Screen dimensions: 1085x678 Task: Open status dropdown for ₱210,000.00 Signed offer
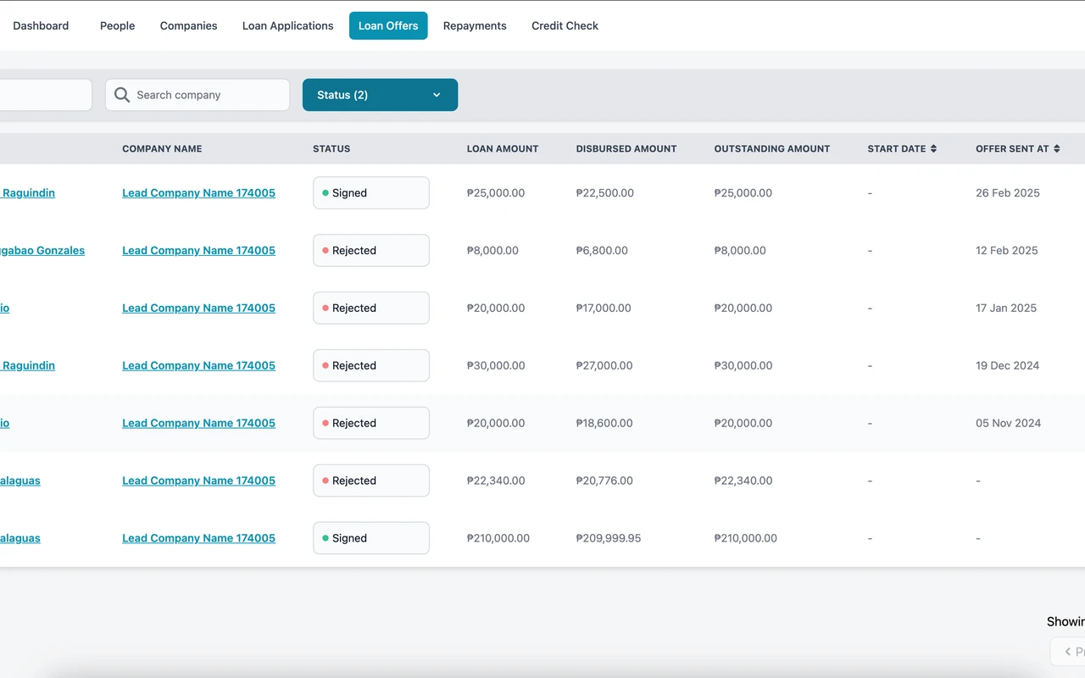click(x=371, y=538)
